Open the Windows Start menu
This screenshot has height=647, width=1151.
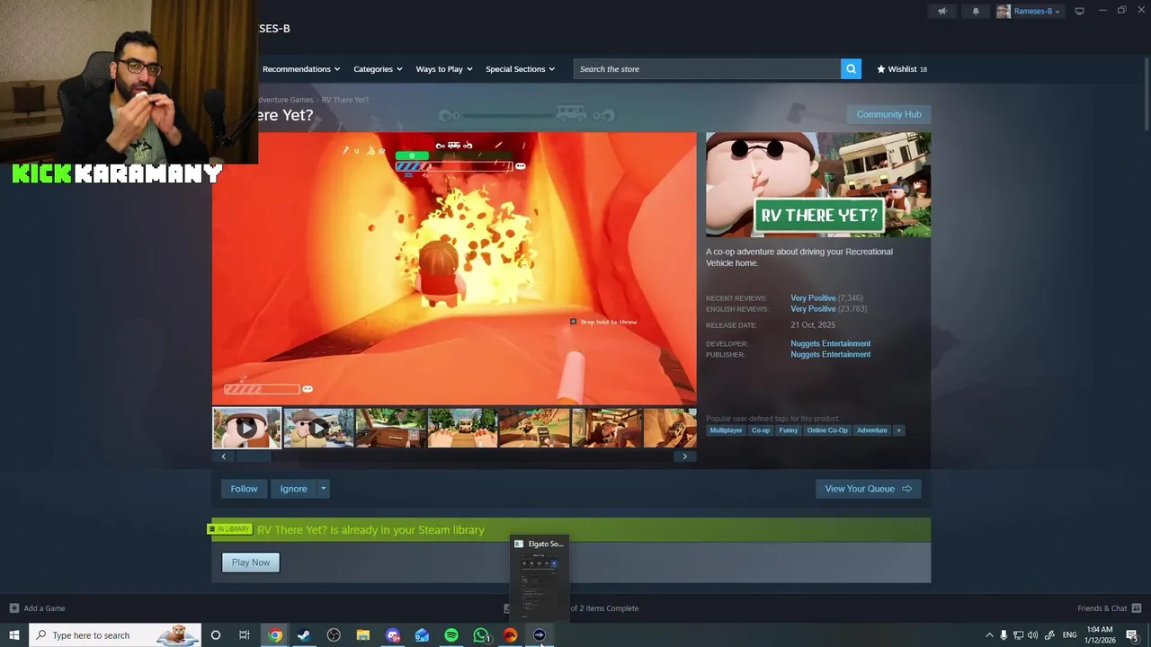tap(13, 635)
